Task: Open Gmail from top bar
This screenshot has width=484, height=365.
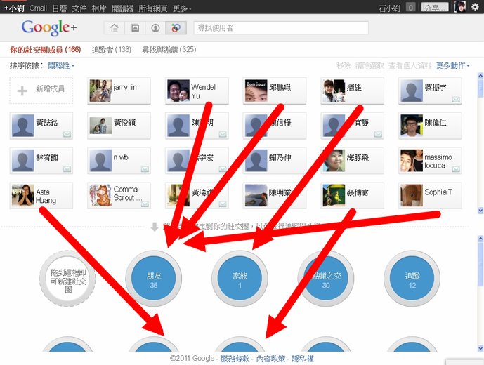Action: [x=38, y=8]
